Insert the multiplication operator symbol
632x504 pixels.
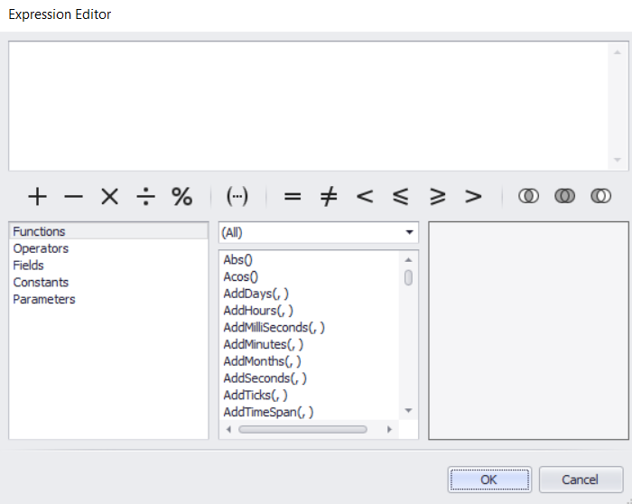pyautogui.click(x=109, y=196)
